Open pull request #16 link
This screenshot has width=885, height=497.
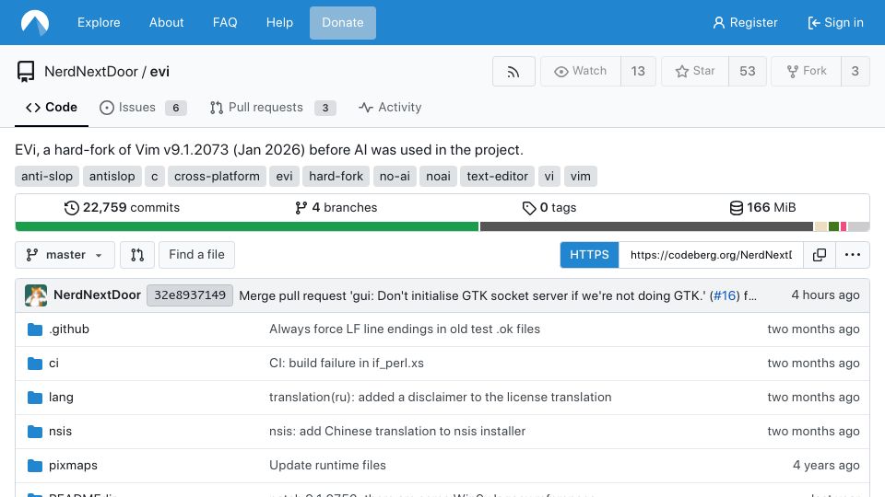pos(725,295)
